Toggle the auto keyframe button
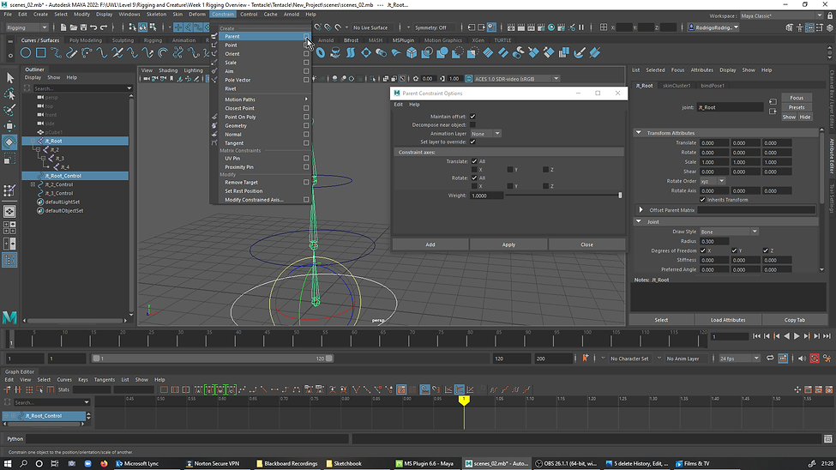 [815, 359]
